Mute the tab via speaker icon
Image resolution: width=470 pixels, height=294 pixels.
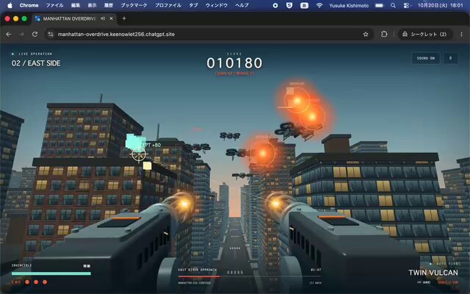103,18
